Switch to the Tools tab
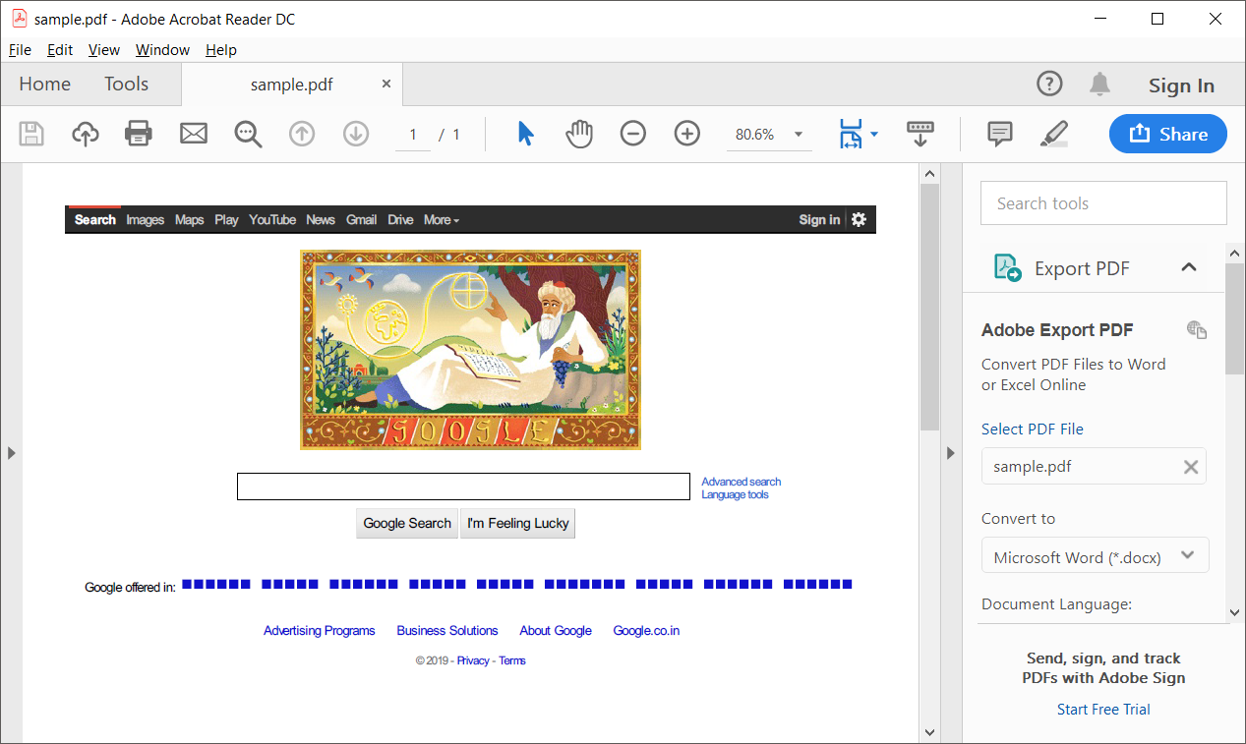 click(126, 84)
